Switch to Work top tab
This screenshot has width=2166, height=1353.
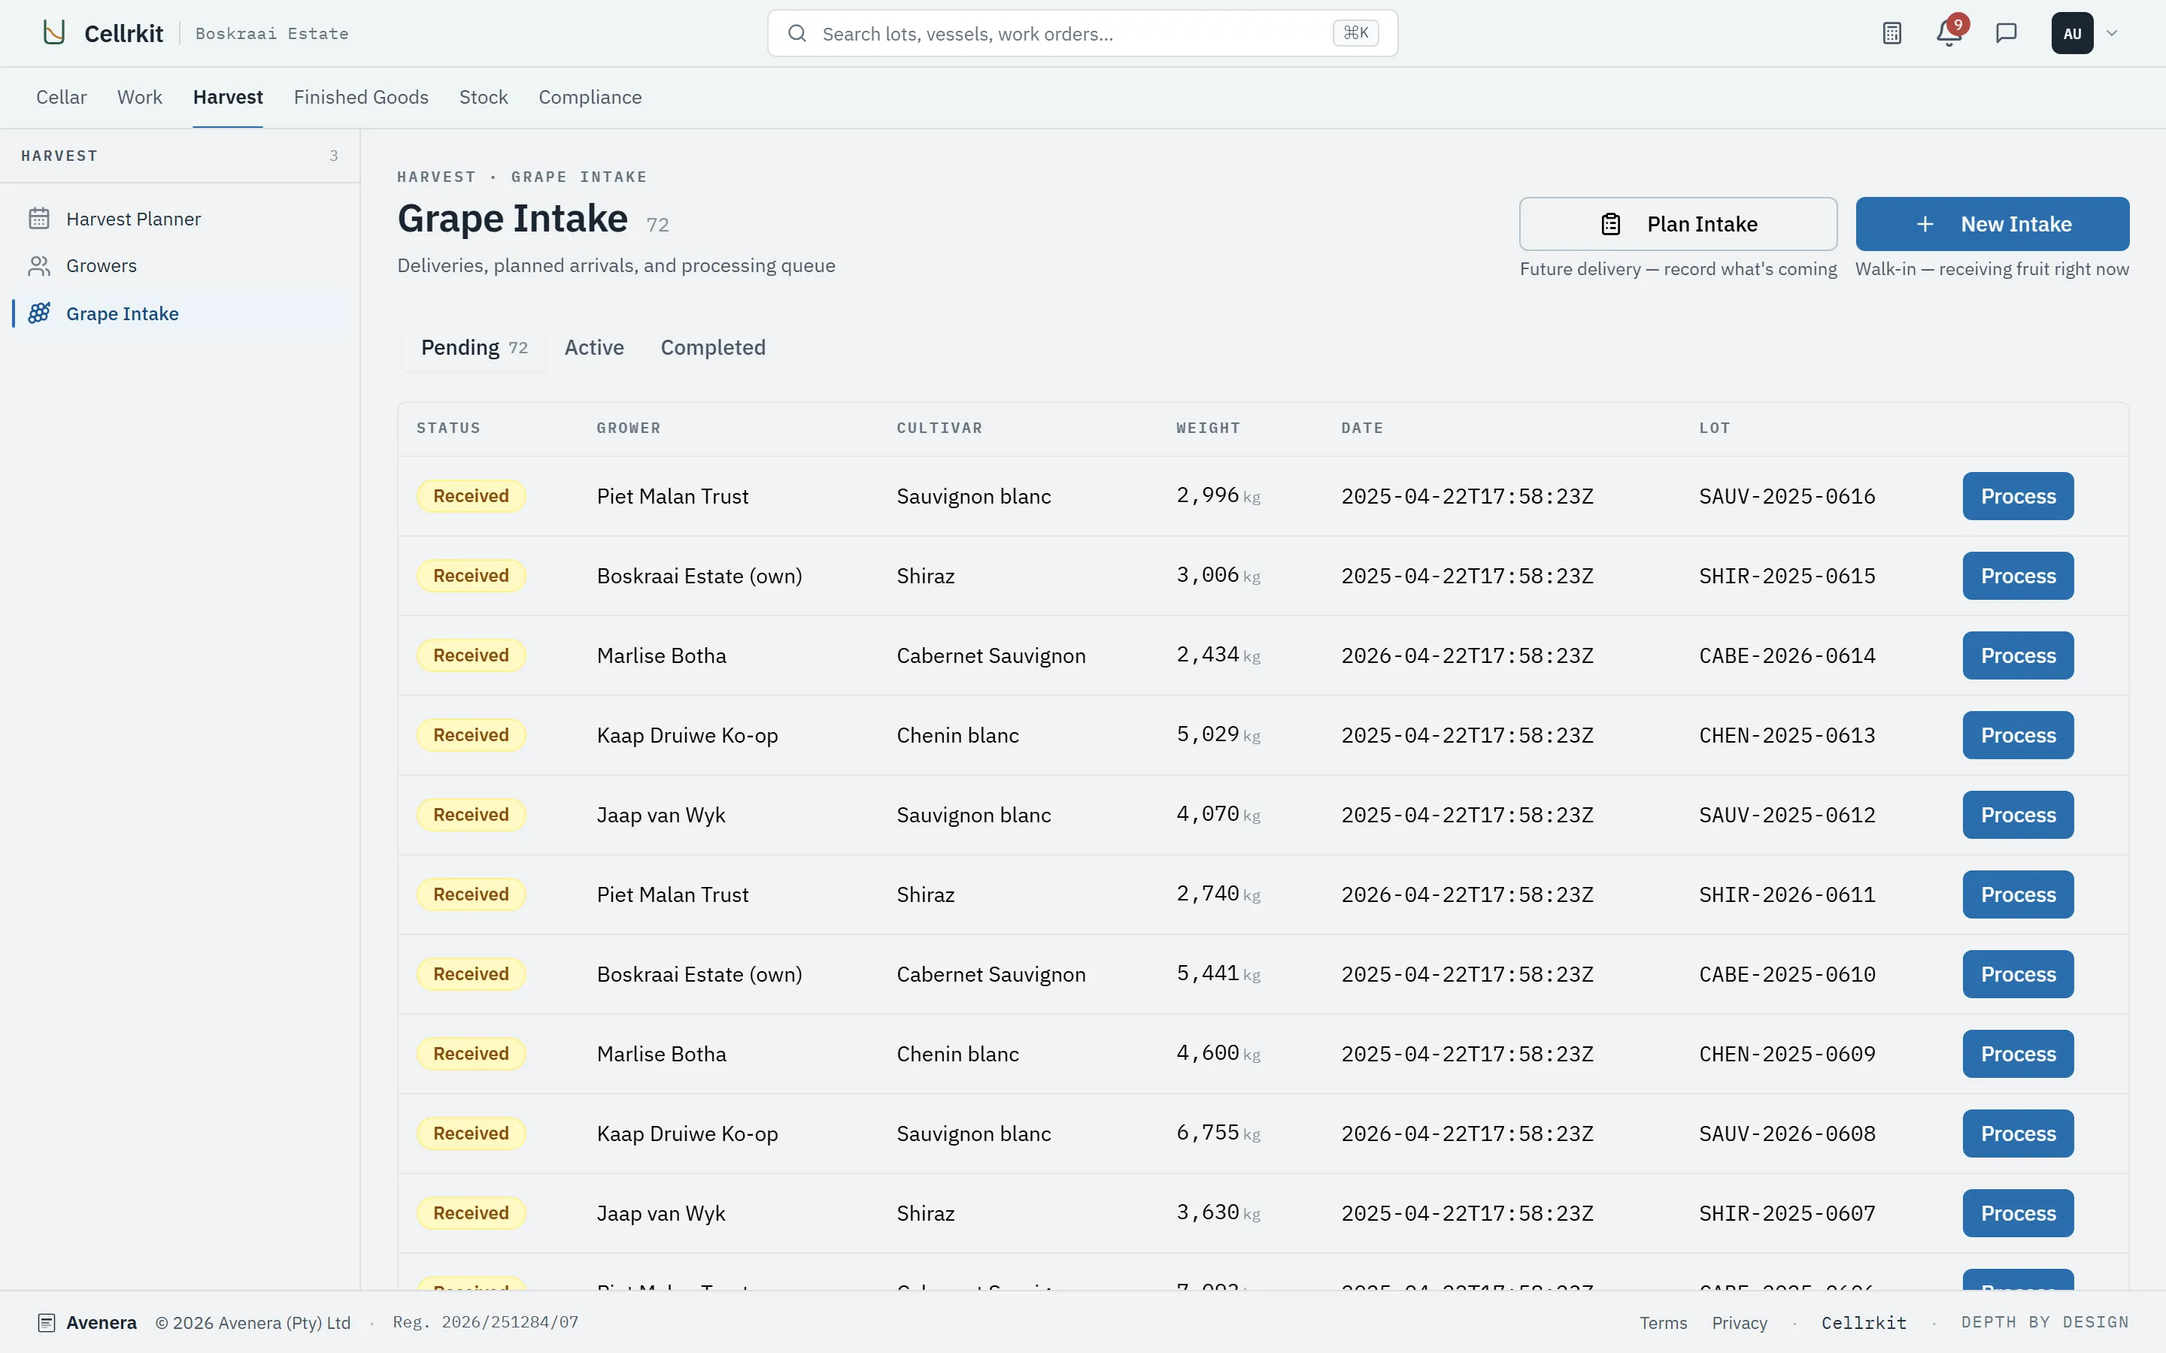140,97
